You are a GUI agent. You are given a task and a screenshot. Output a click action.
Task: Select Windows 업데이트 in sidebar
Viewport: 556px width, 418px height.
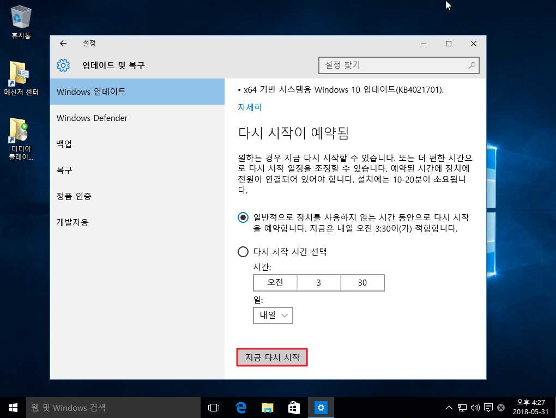[137, 92]
